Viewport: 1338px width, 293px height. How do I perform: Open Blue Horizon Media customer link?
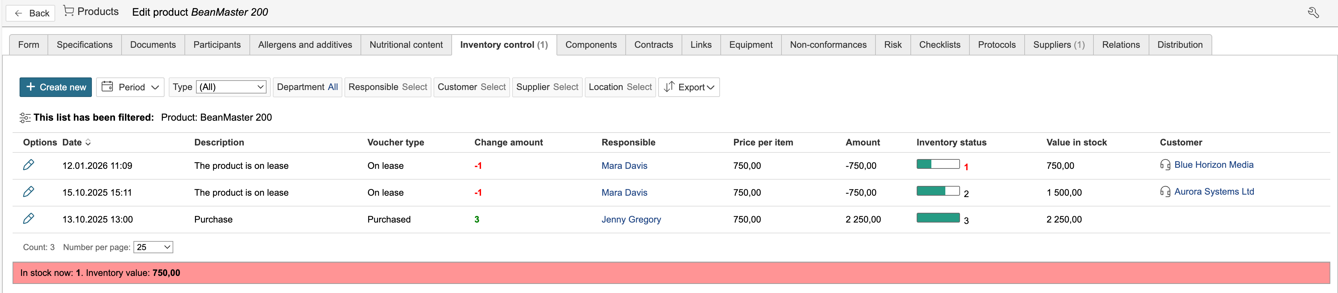[1214, 165]
